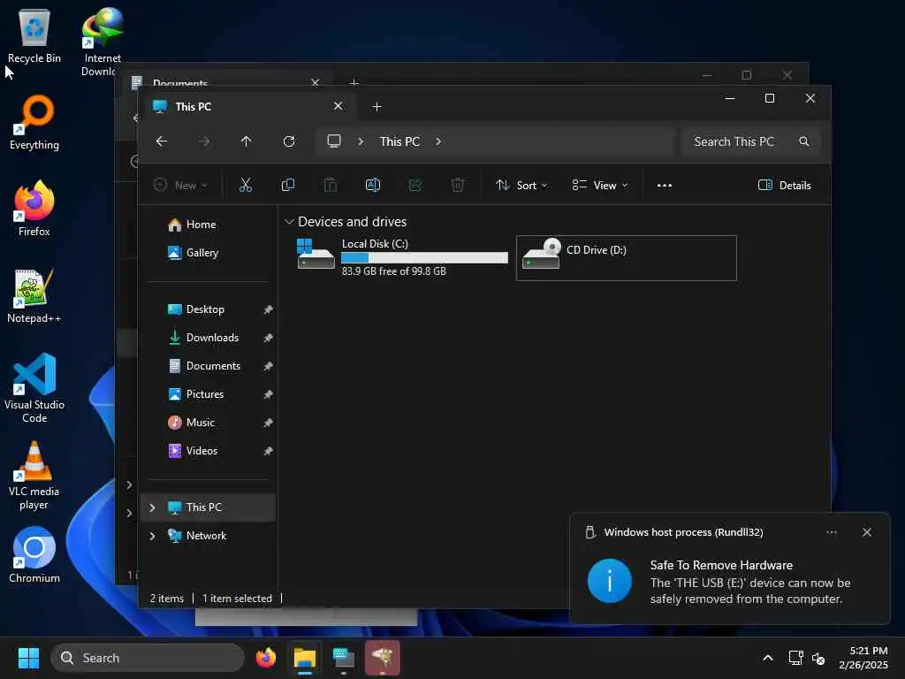Click the Share icon in toolbar

point(415,185)
